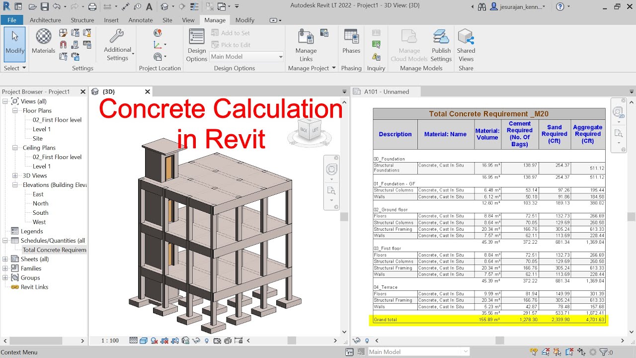Click the Detail Level icon in view control bar
Image resolution: width=636 pixels, height=358 pixels.
coord(133,341)
